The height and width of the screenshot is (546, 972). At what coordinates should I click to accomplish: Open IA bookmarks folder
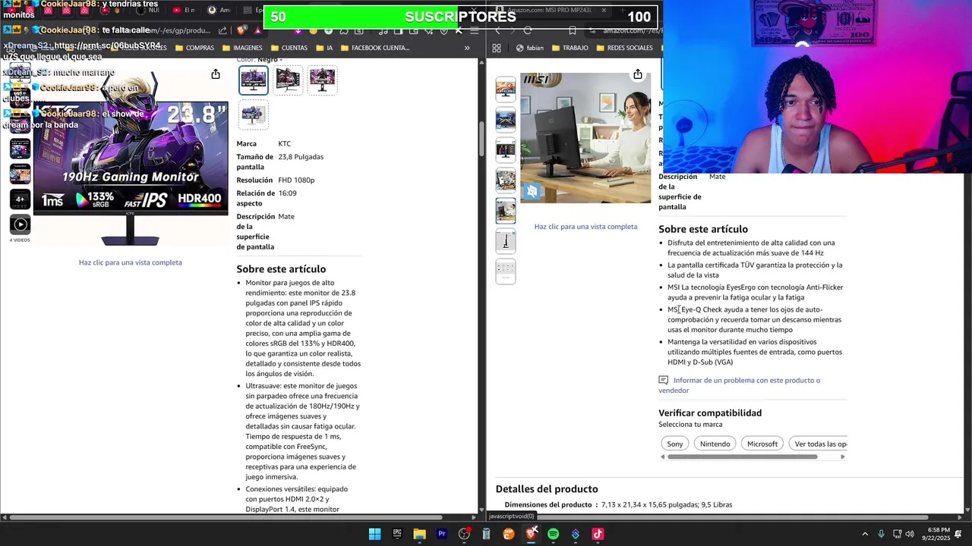(x=323, y=48)
